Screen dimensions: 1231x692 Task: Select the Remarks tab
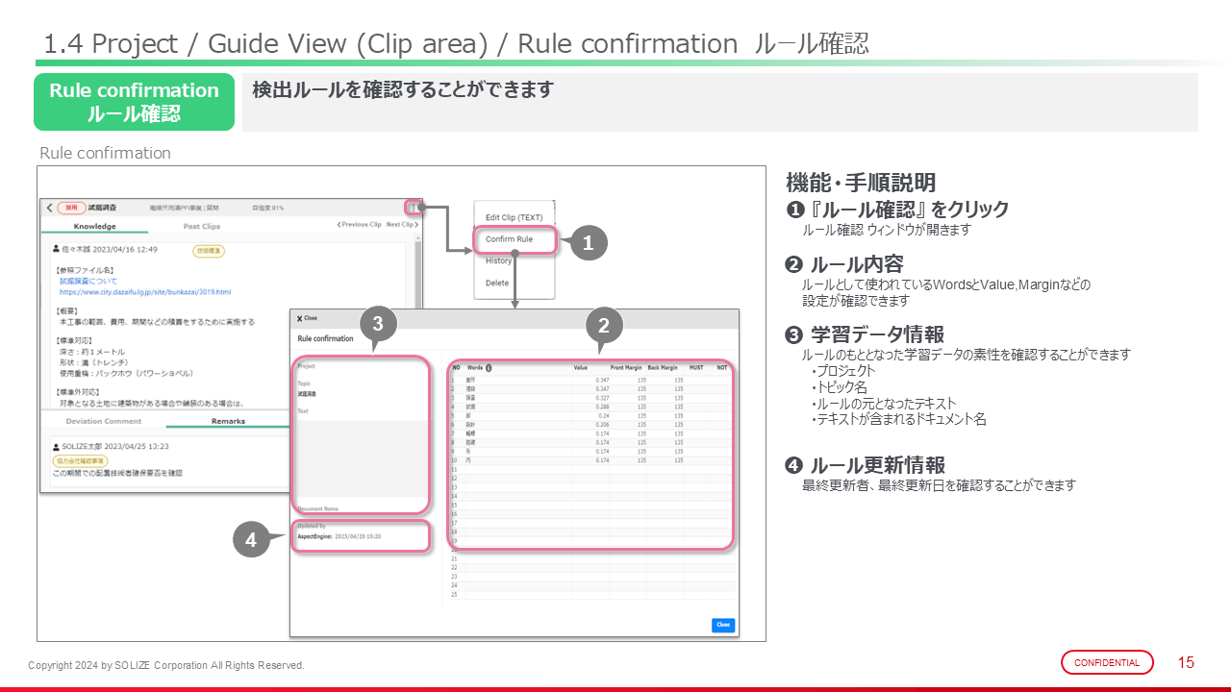(228, 421)
